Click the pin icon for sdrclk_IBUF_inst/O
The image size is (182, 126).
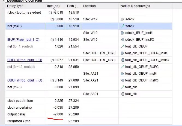[123, 40]
